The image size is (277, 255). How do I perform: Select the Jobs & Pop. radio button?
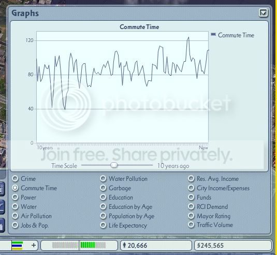point(15,225)
